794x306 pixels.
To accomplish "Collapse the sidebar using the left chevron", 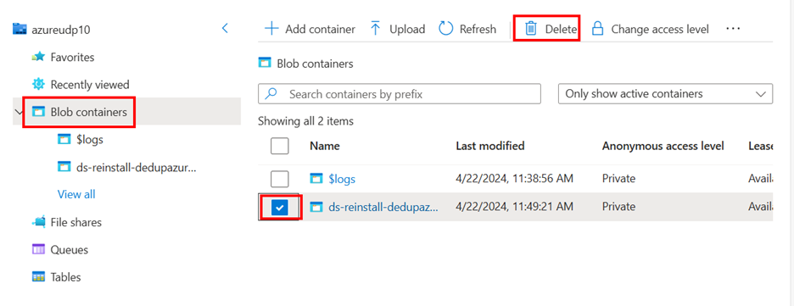I will click(226, 28).
